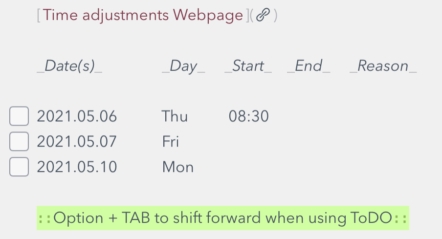This screenshot has width=442, height=239.
Task: Click the _End_ heading text
Action: 309,66
